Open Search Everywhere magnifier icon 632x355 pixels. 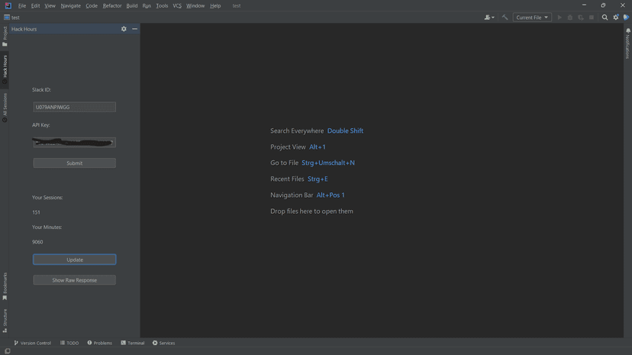click(605, 18)
